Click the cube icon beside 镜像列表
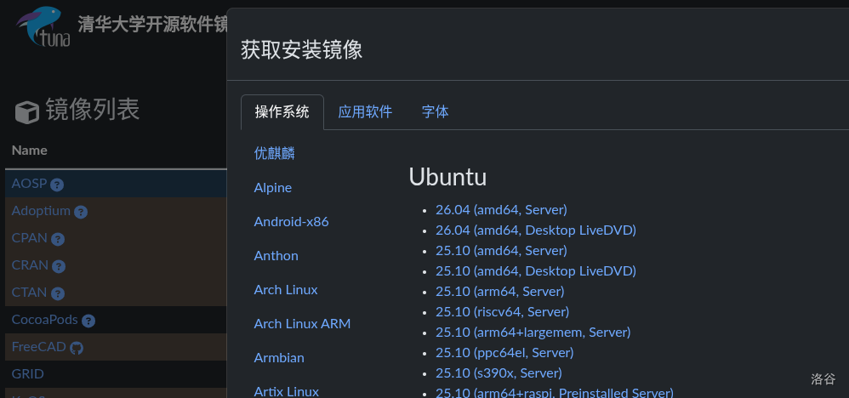849x398 pixels. pos(27,112)
